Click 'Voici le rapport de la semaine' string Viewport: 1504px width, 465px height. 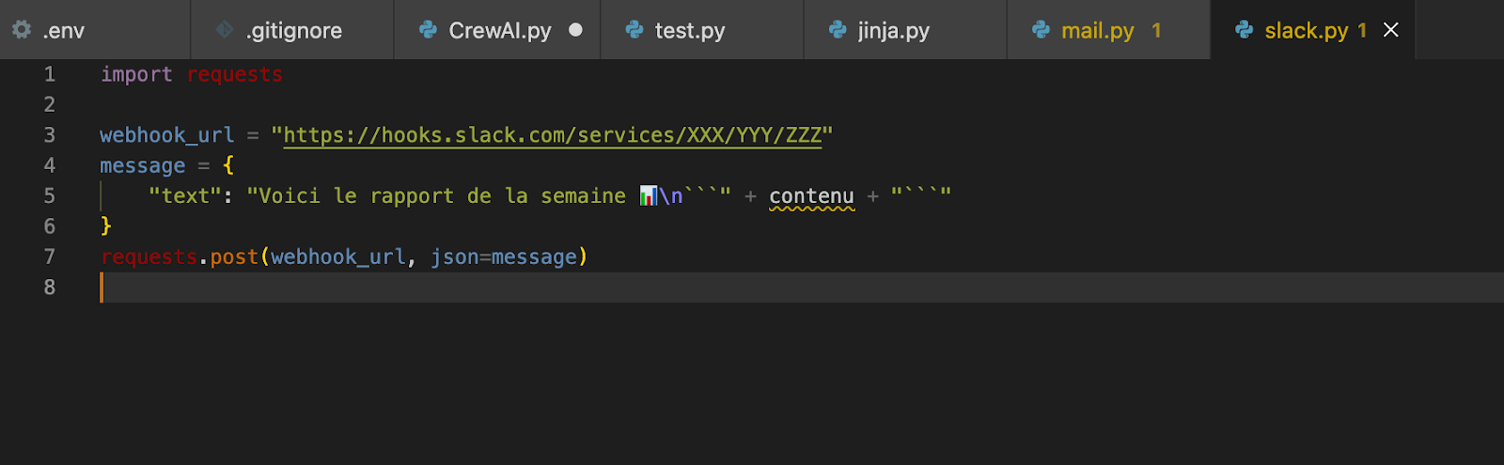click(442, 196)
